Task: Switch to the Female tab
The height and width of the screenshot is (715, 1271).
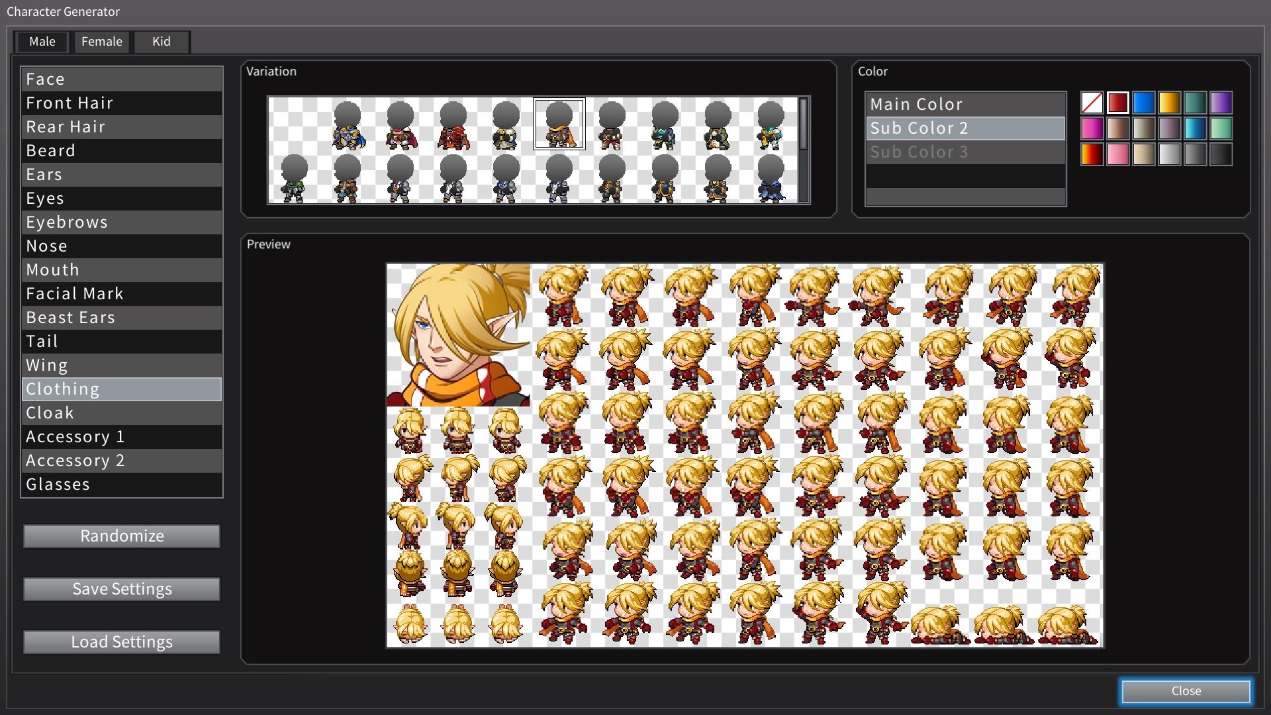Action: pyautogui.click(x=101, y=41)
